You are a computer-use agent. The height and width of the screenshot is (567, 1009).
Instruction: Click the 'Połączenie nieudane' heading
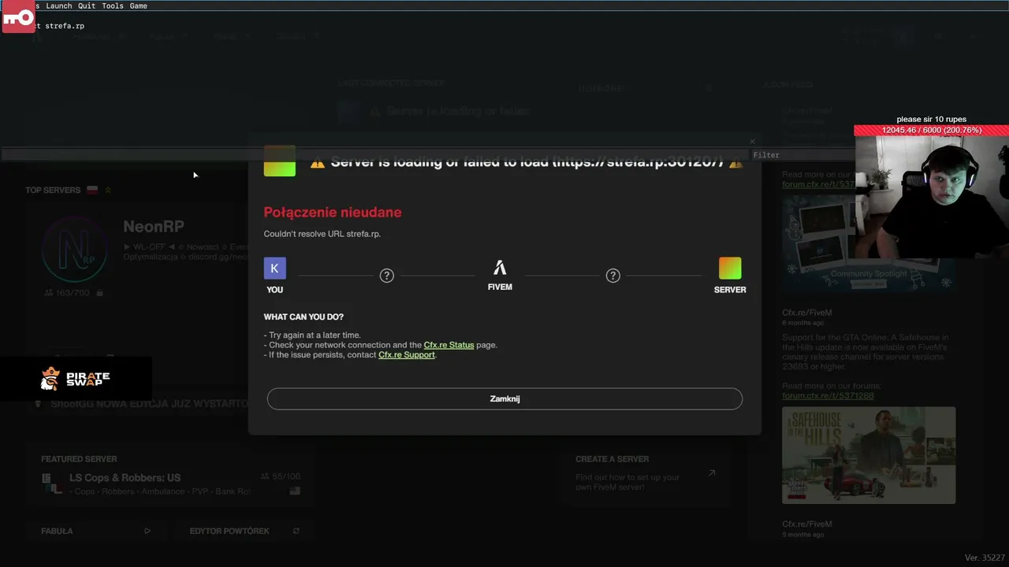(x=333, y=212)
